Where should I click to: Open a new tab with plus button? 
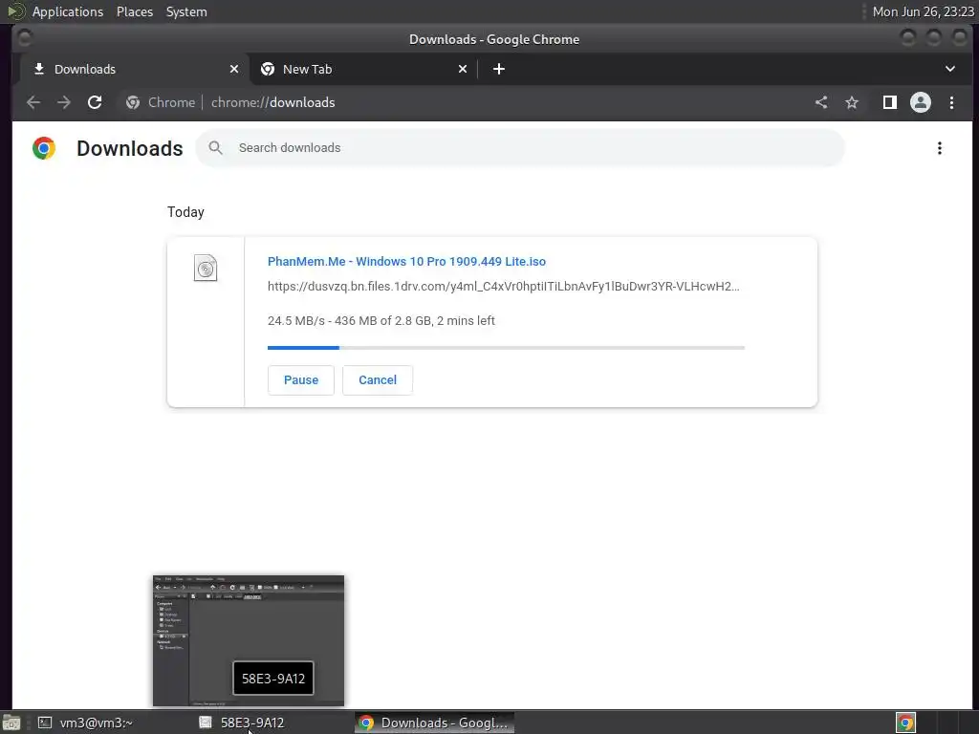(498, 69)
